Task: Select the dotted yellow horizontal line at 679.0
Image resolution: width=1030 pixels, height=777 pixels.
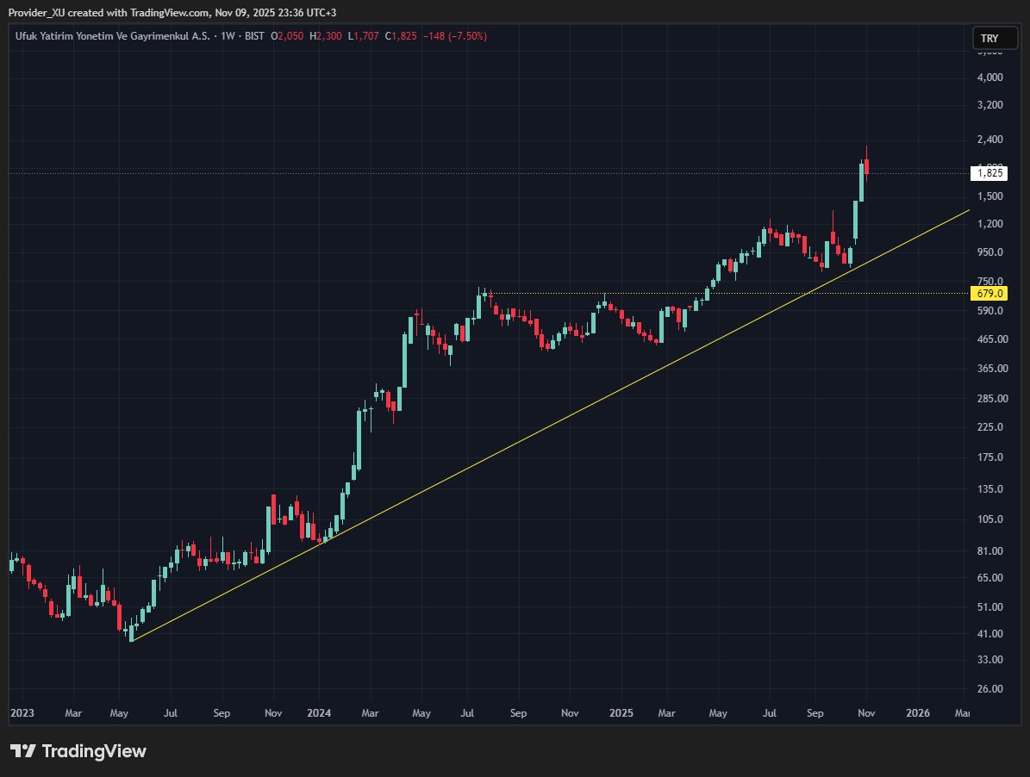Action: click(x=729, y=294)
